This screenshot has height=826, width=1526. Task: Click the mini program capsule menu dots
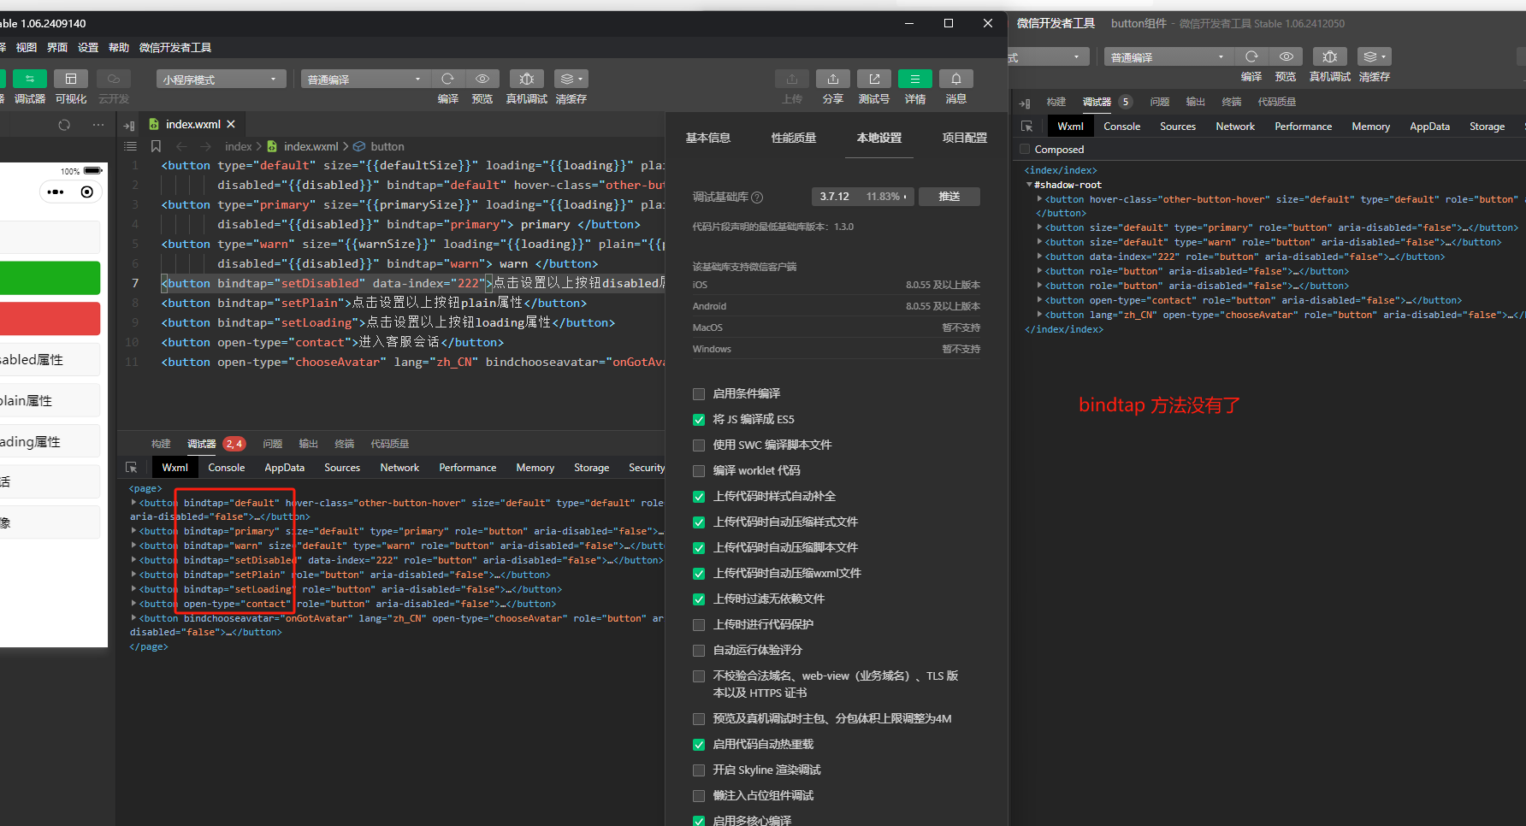click(x=56, y=192)
